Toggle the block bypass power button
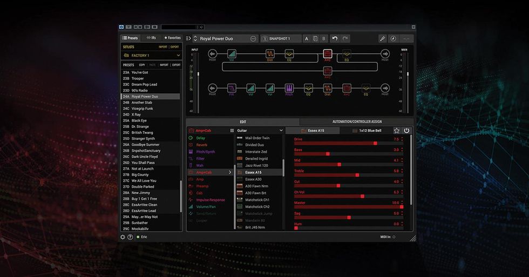 point(406,130)
